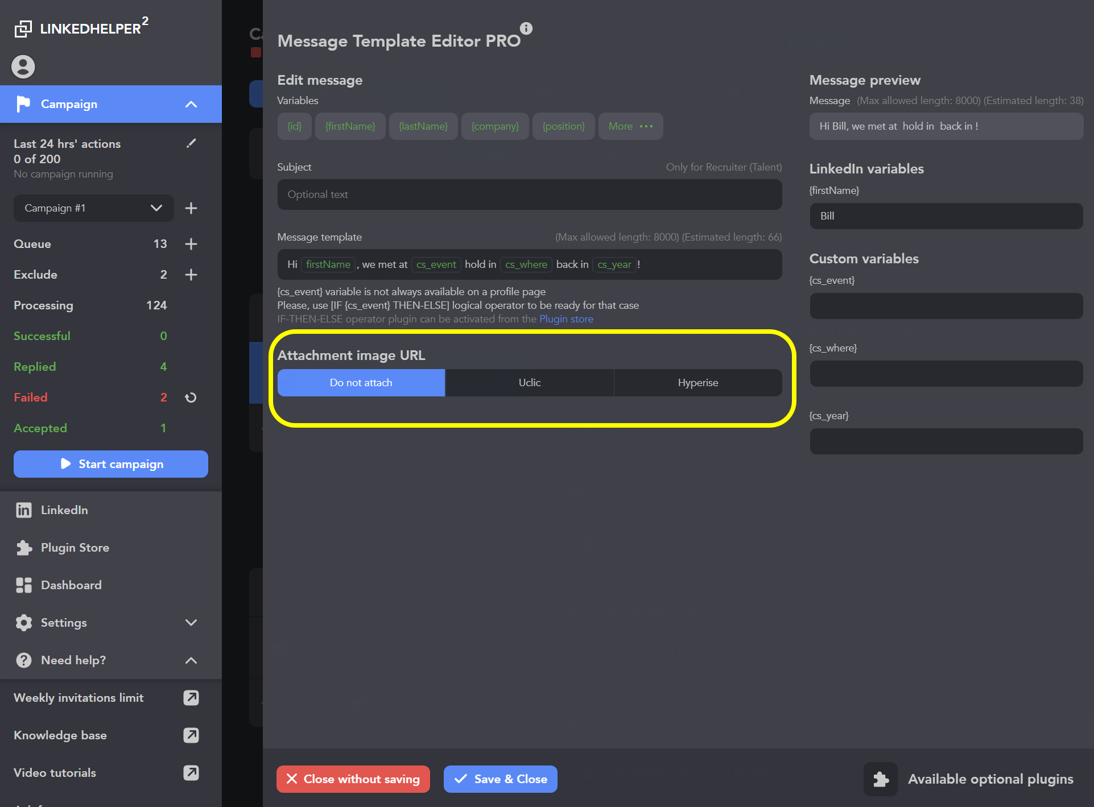This screenshot has height=807, width=1094.
Task: Expand the Settings section chevron
Action: coord(191,623)
